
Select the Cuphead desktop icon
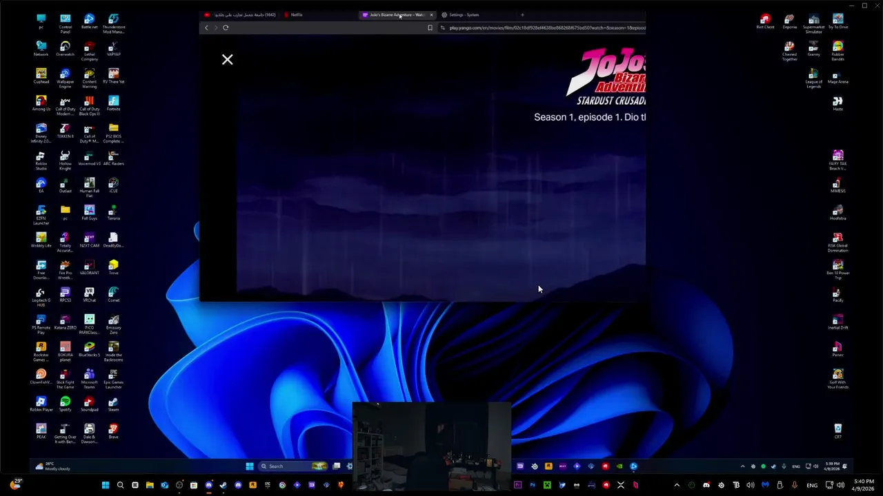[41, 76]
